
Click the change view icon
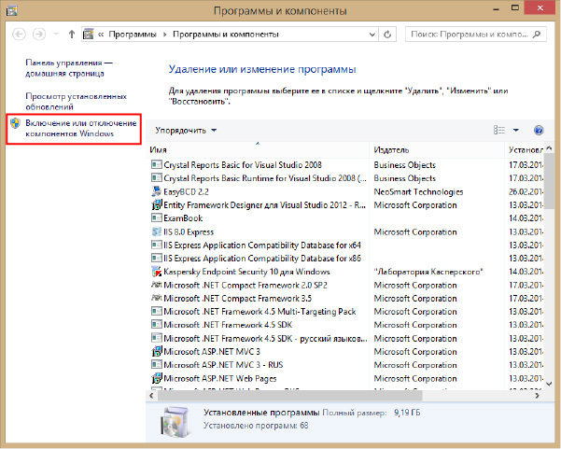pos(499,131)
